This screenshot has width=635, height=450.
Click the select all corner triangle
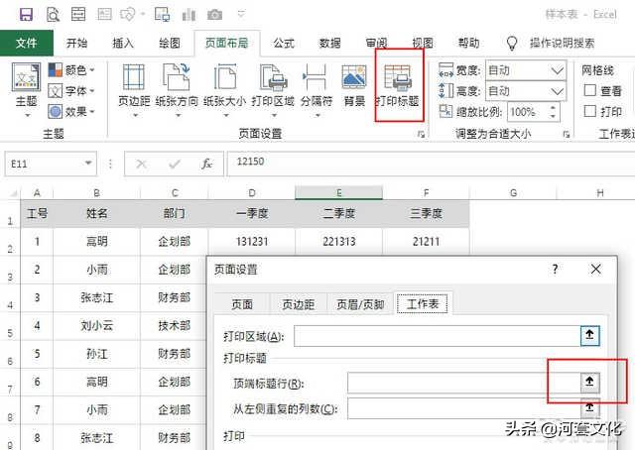[12, 193]
